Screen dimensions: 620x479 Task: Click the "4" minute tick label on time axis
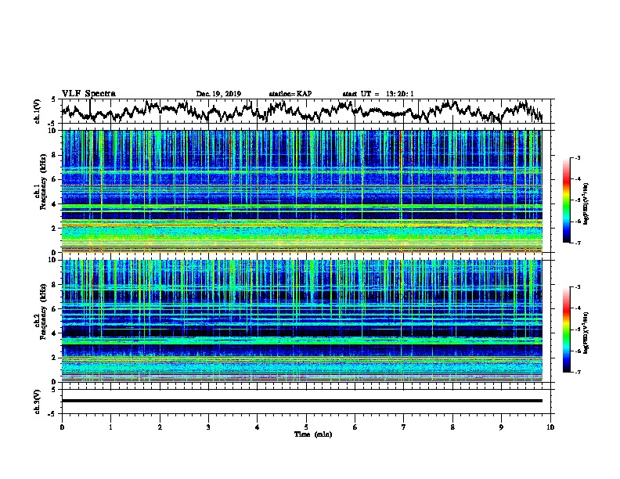[x=258, y=427]
